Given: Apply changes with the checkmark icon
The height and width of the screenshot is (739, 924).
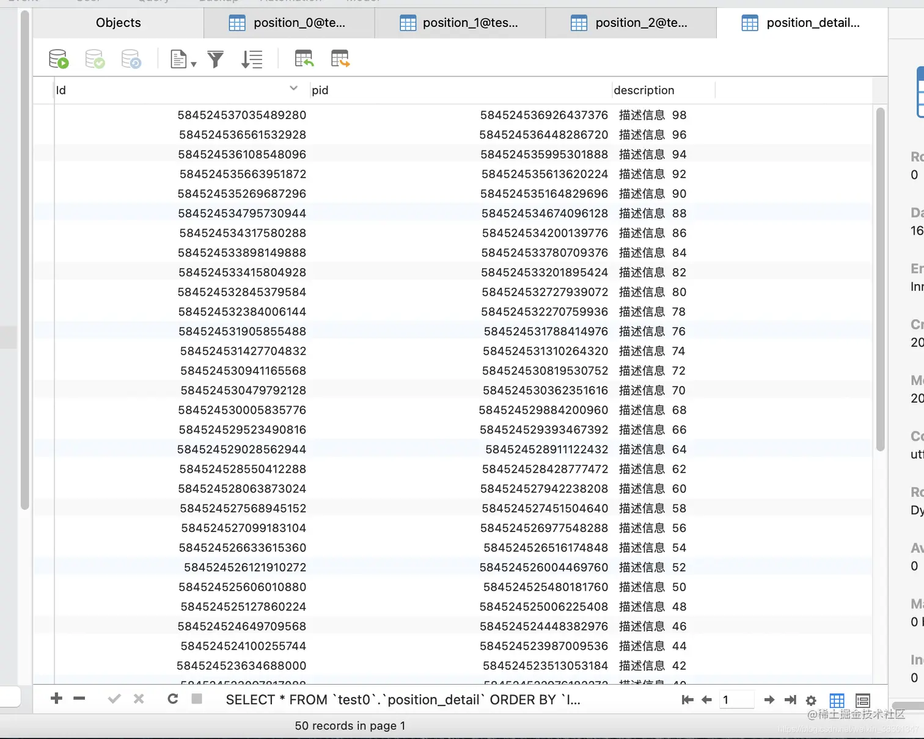Looking at the screenshot, I should [114, 699].
